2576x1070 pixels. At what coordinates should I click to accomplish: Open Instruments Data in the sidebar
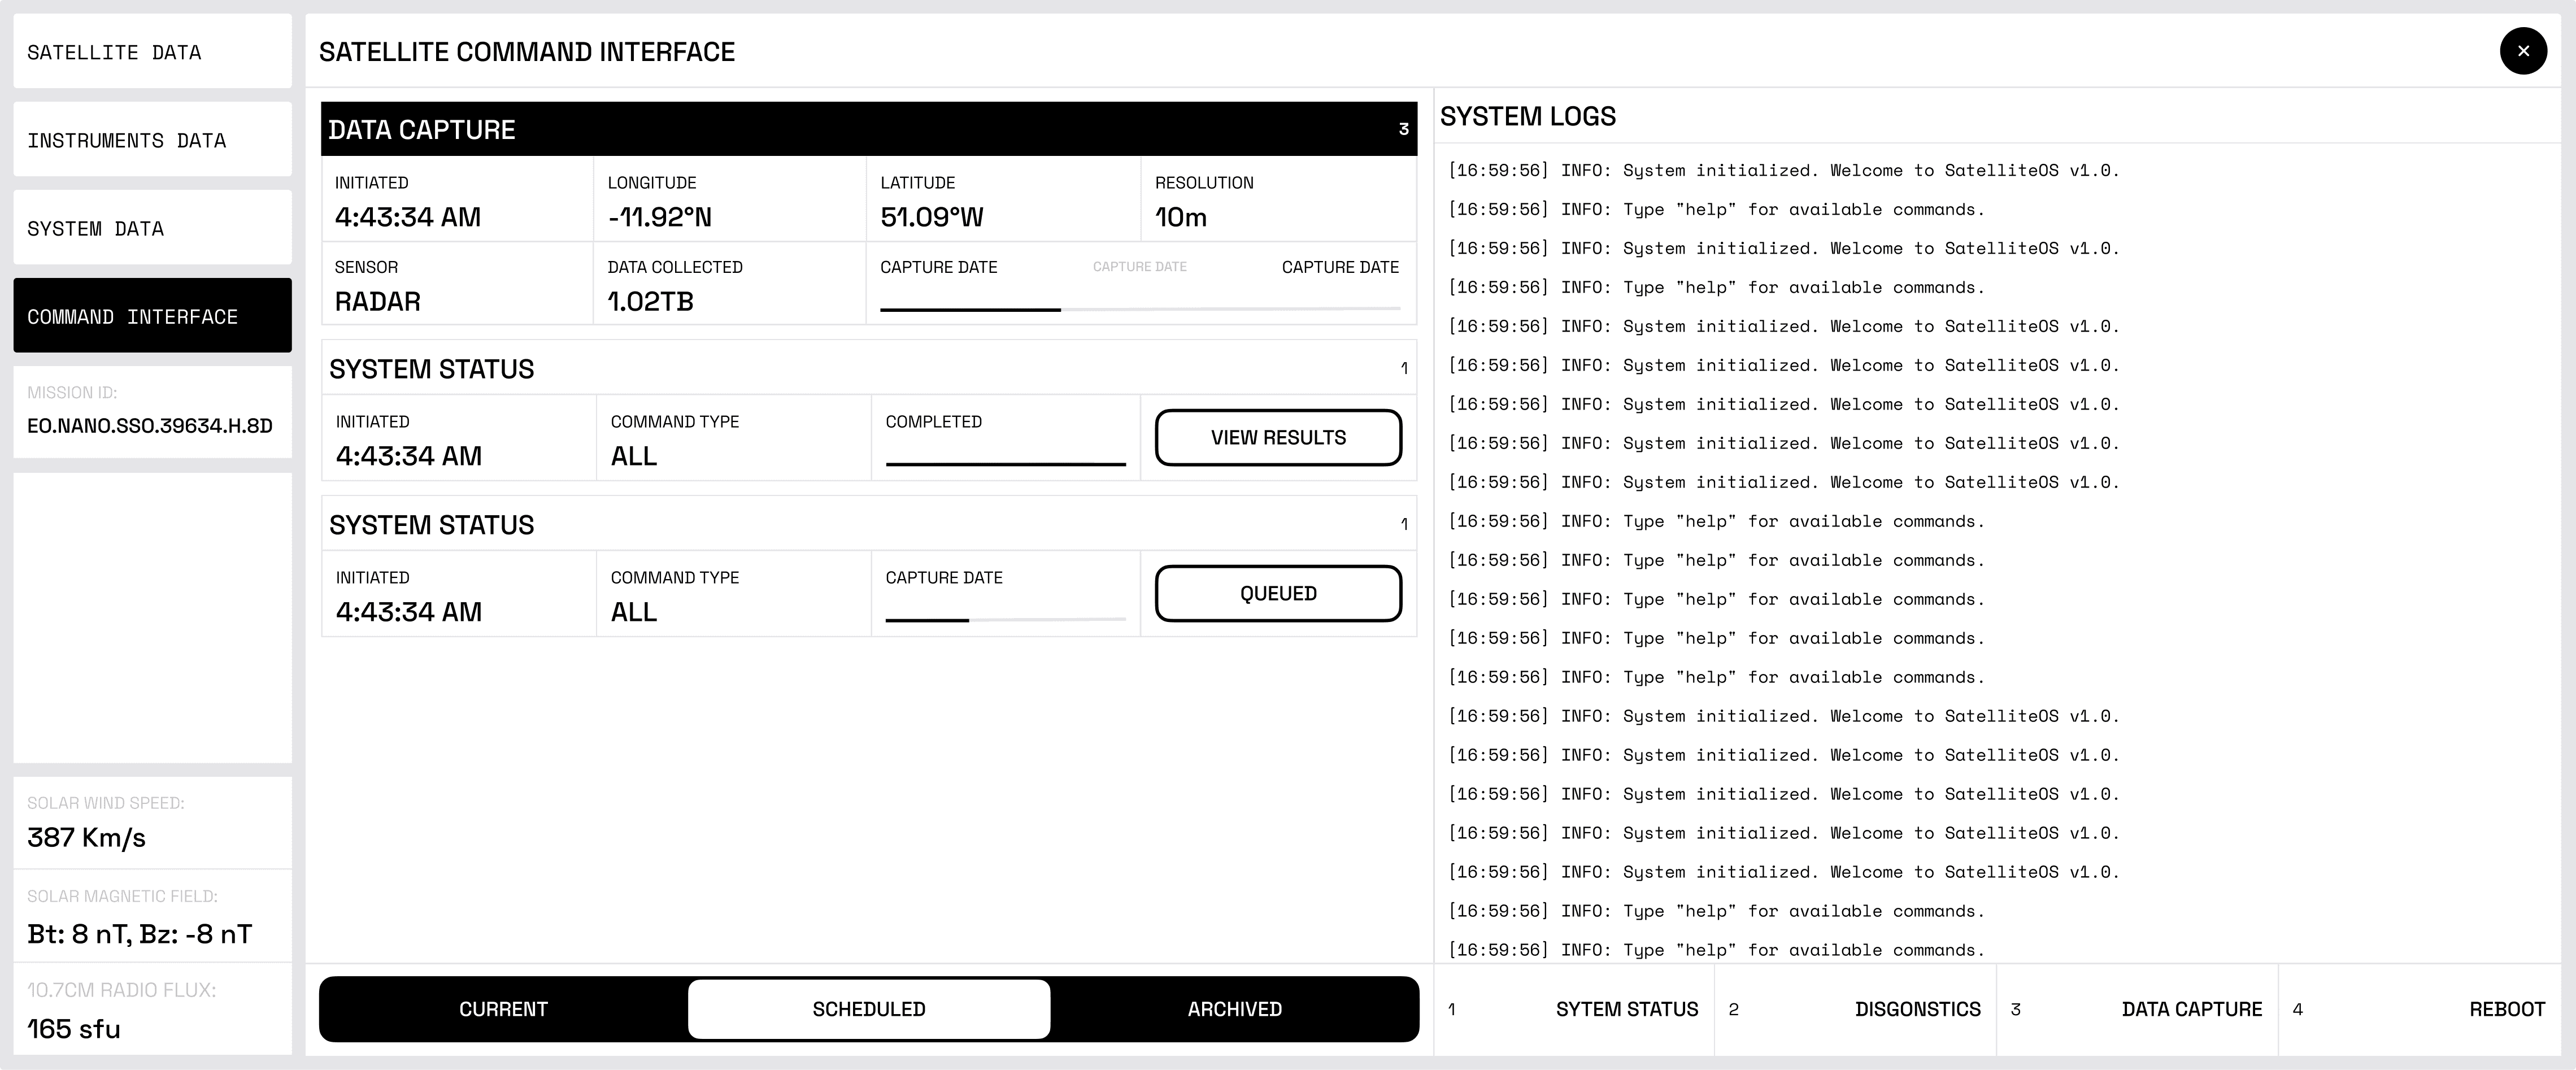pyautogui.click(x=152, y=140)
